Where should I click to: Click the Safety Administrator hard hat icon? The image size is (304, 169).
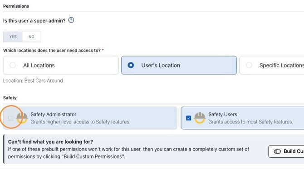click(x=22, y=118)
